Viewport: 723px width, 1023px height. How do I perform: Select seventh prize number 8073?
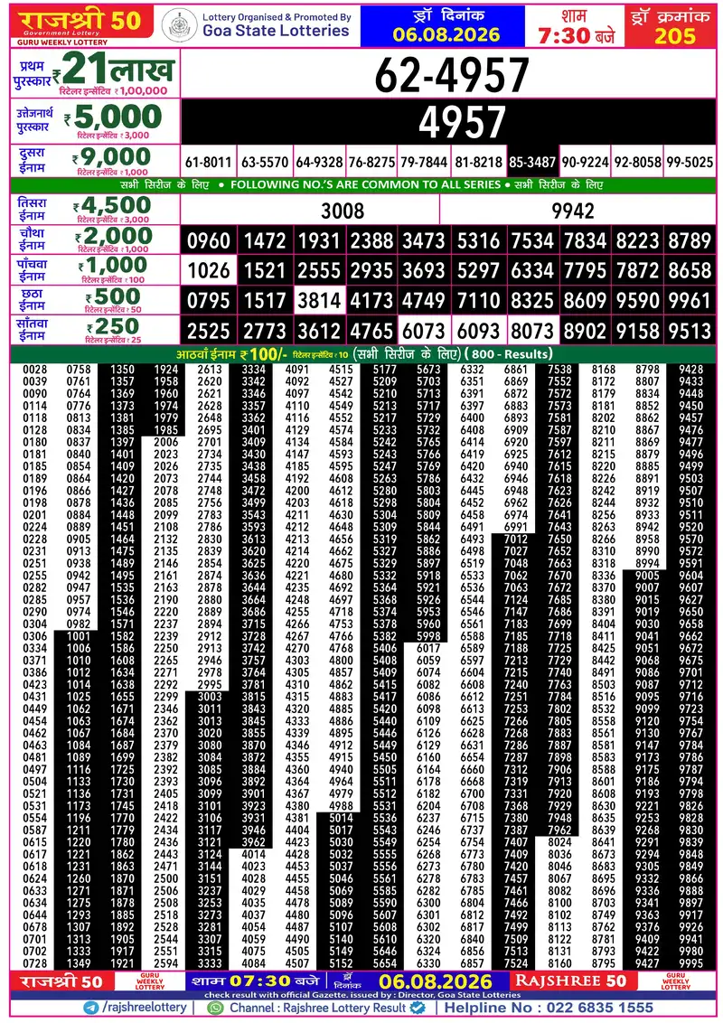(532, 331)
